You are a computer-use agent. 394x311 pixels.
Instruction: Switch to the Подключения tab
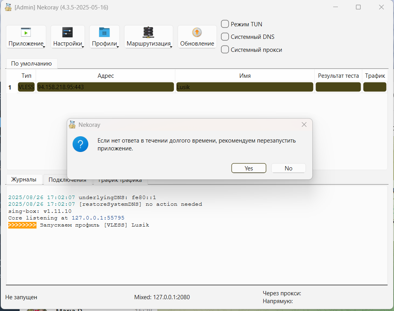(67, 179)
